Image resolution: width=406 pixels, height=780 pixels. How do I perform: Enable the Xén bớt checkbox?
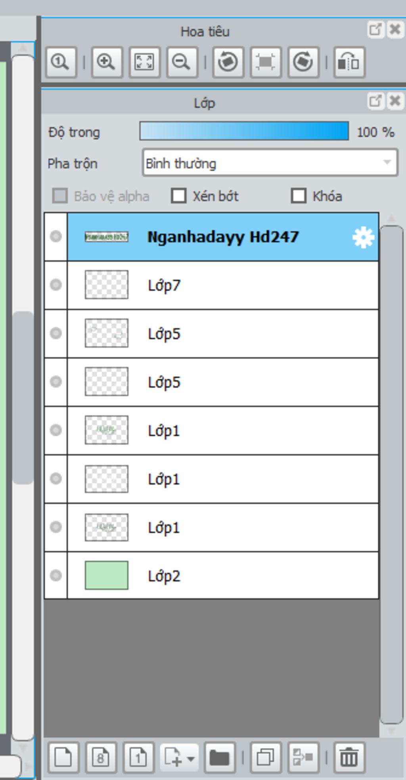pyautogui.click(x=178, y=196)
